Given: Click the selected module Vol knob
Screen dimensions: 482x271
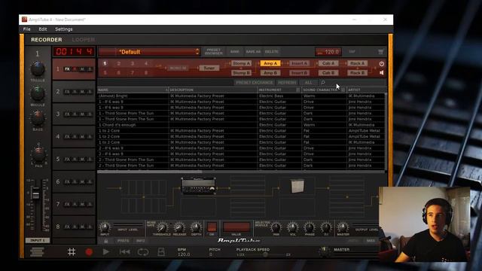Looking at the screenshot, I should tap(293, 227).
